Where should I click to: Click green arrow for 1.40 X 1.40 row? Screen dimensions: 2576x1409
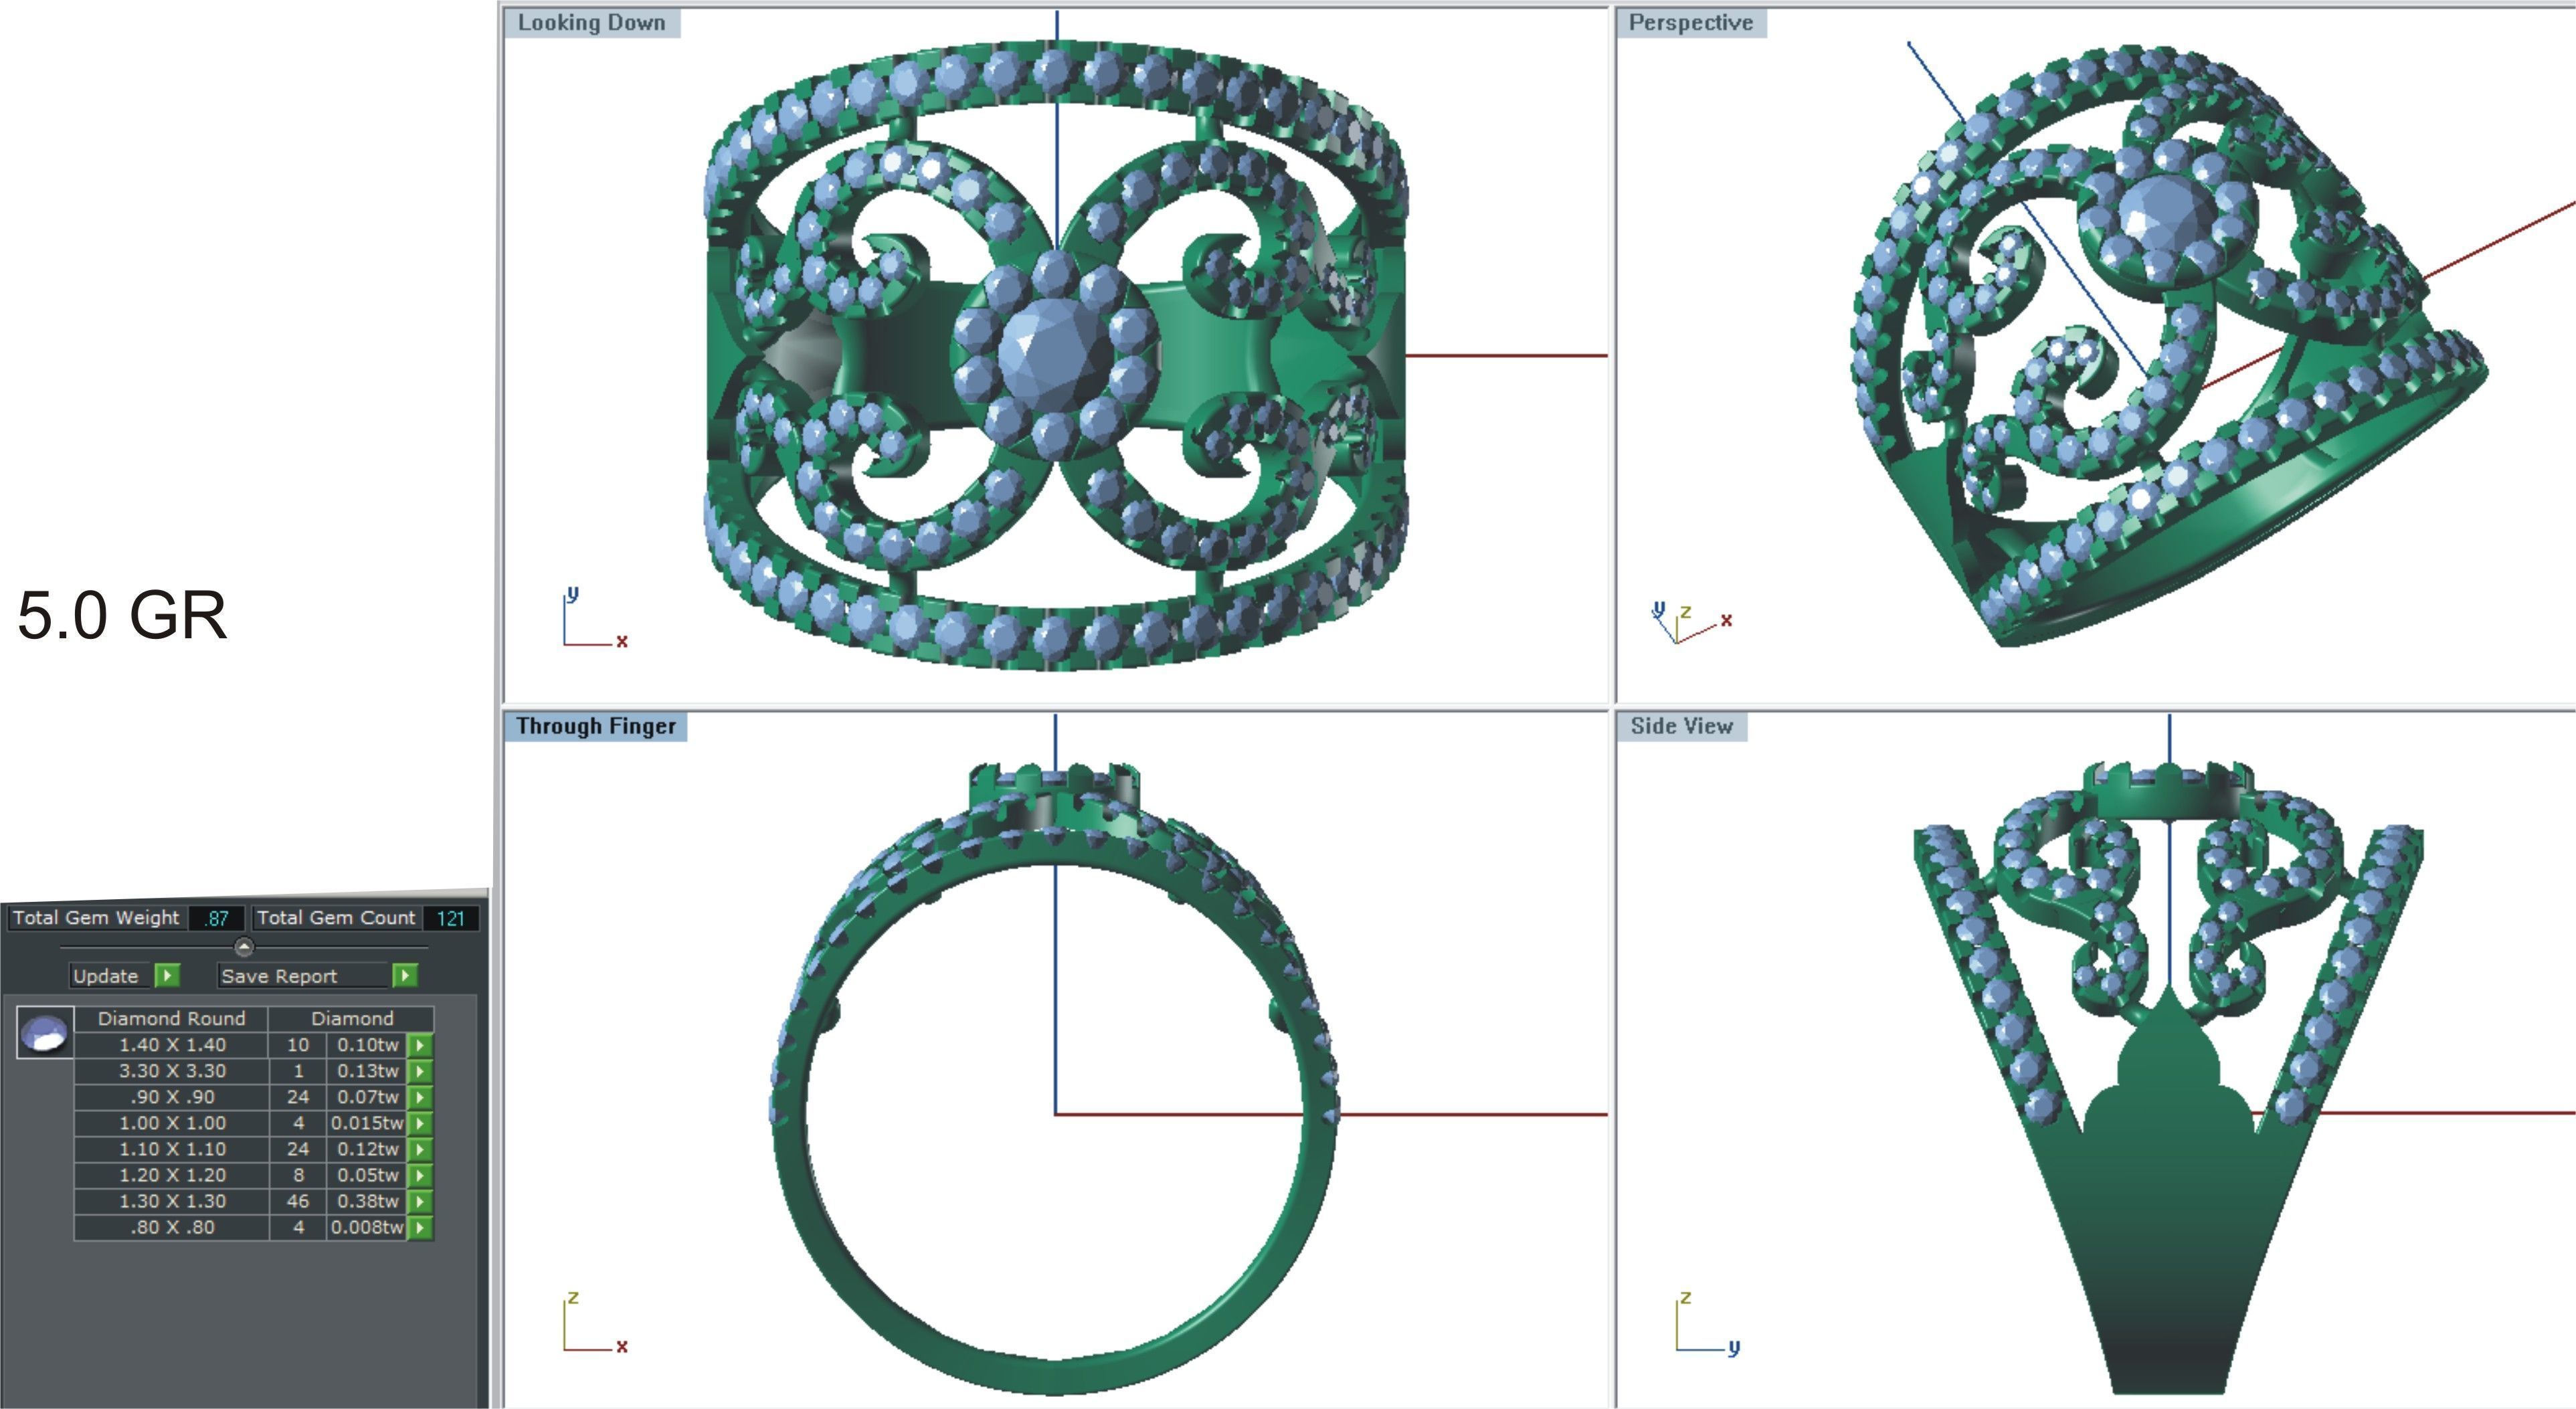[420, 1045]
